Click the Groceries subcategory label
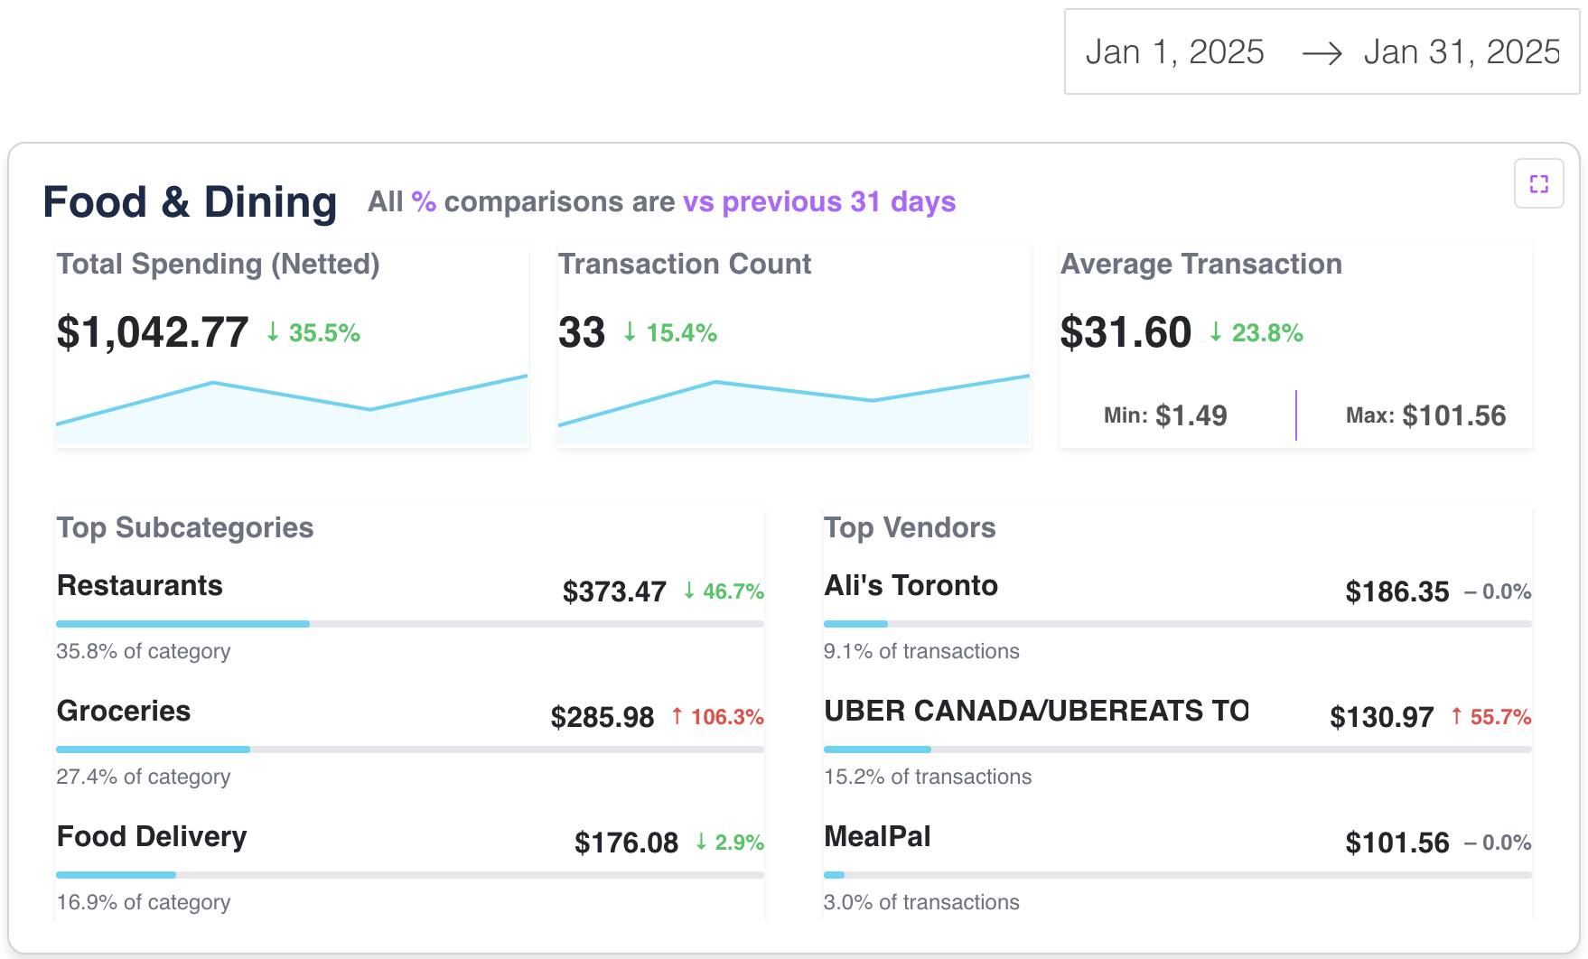The height and width of the screenshot is (959, 1588). coord(123,712)
